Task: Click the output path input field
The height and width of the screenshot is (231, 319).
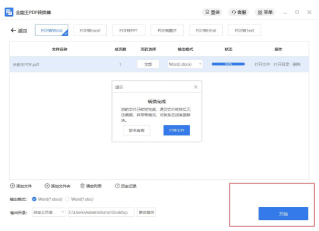Action: 101,212
